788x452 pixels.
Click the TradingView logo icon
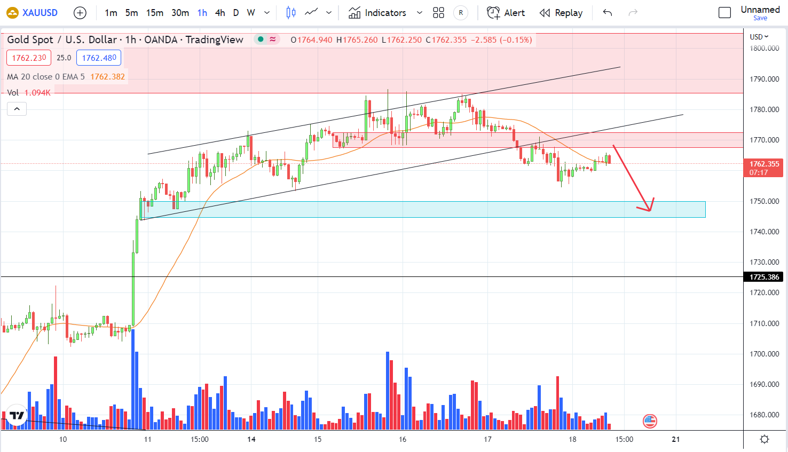pyautogui.click(x=17, y=416)
